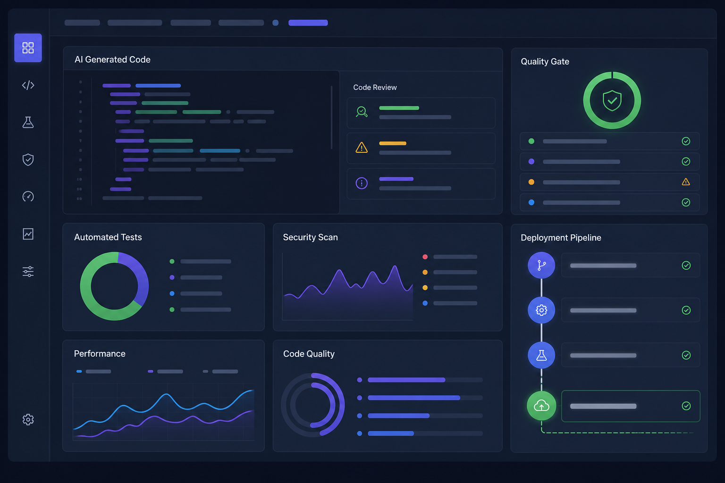
Task: Select the code brackets sidebar icon
Action: [x=28, y=85]
